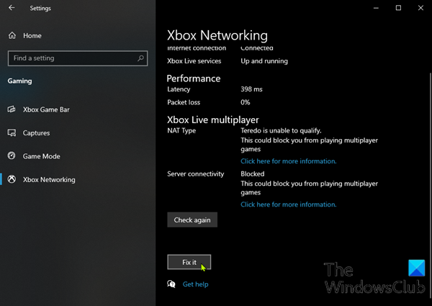This screenshot has width=432, height=306.
Task: Click the 'Up and running' status text
Action: coord(264,61)
